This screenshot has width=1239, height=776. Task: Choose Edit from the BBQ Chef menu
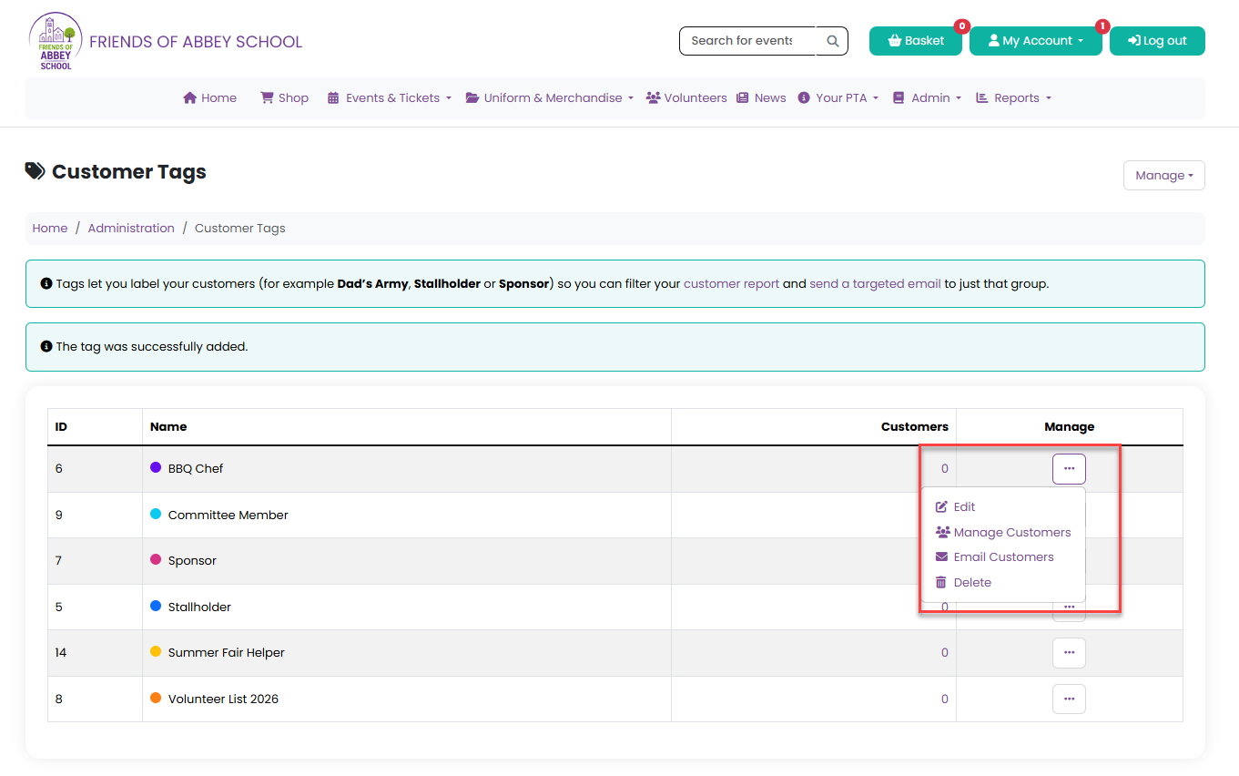(956, 507)
